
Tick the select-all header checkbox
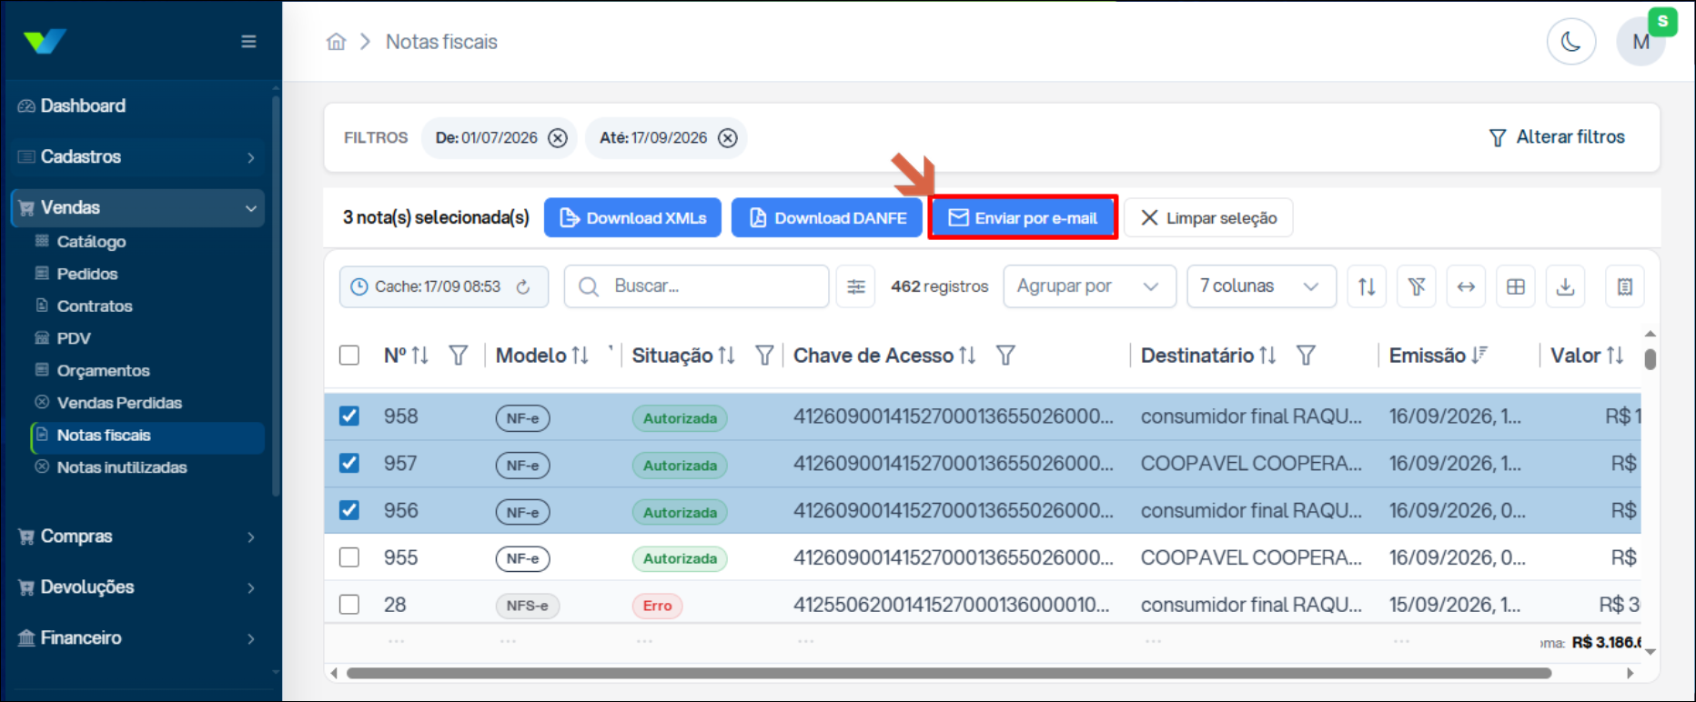click(x=349, y=356)
